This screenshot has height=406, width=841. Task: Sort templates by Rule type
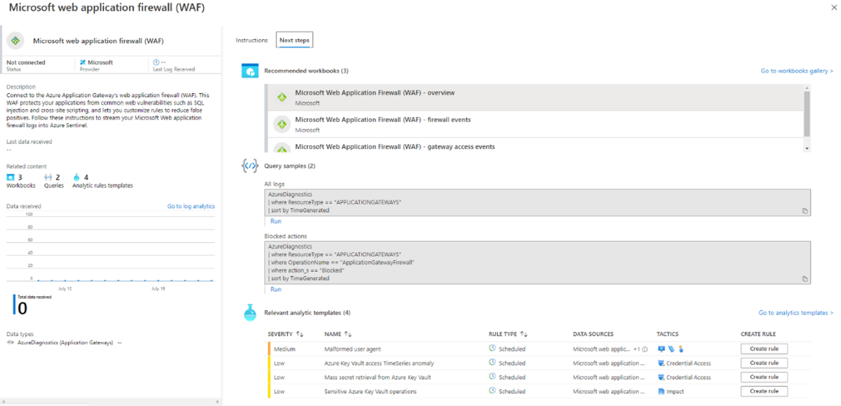(x=508, y=334)
